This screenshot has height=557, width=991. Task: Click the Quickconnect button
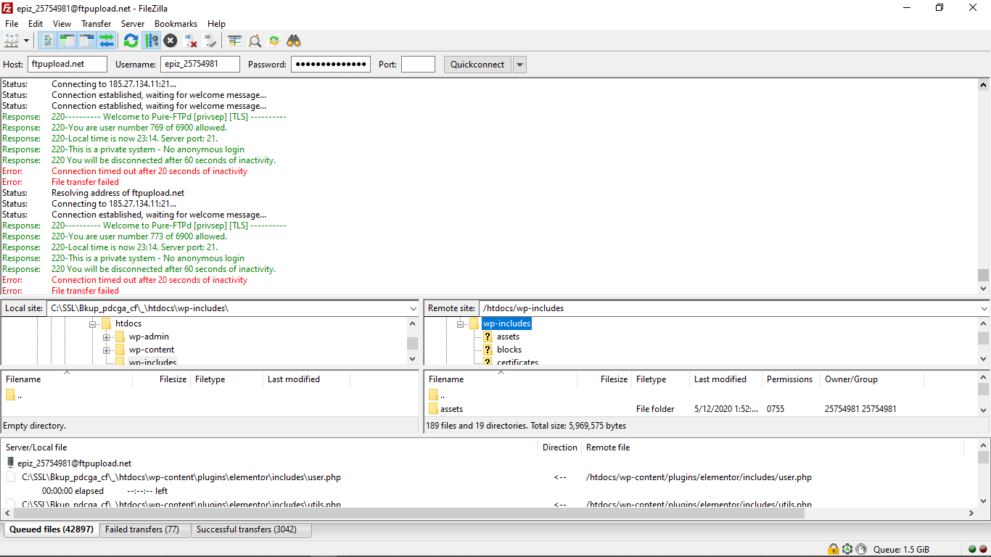click(477, 65)
